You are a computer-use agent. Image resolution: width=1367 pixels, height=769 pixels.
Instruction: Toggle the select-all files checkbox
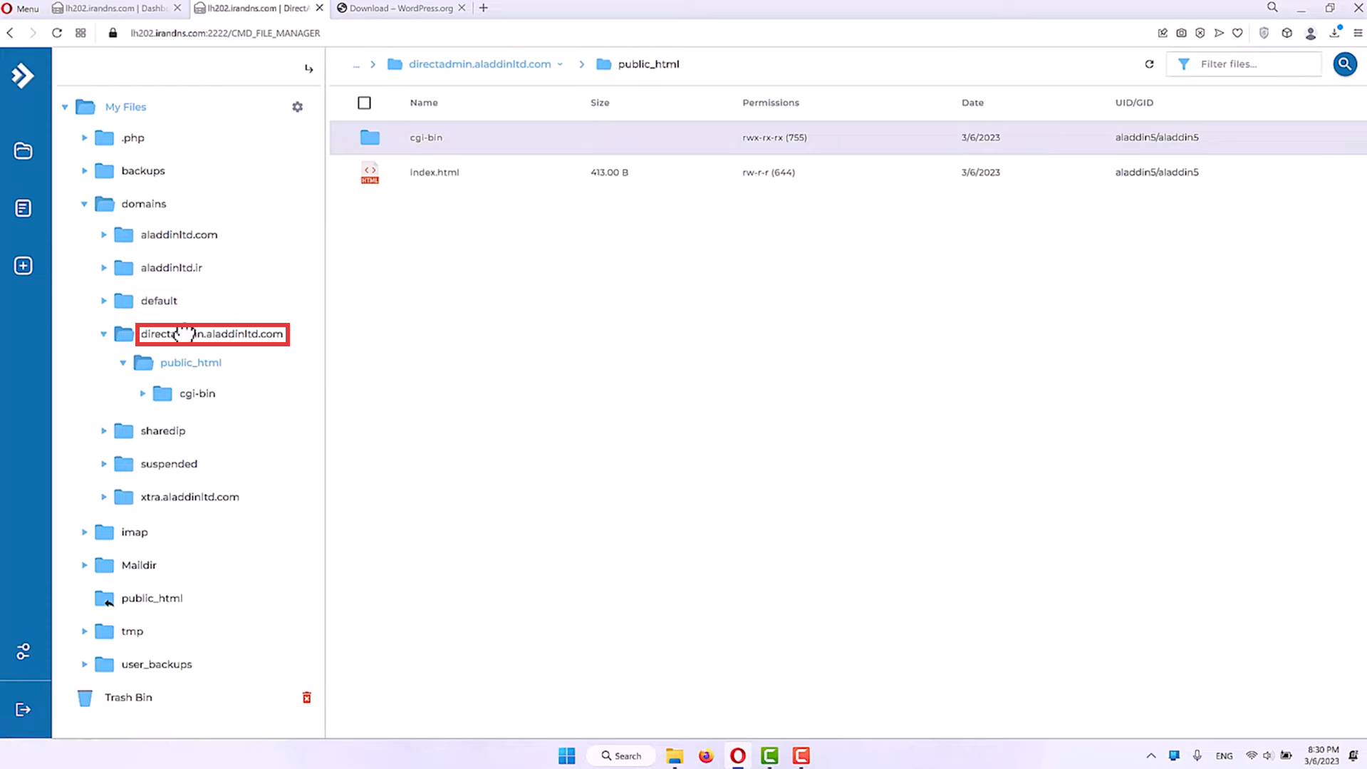pyautogui.click(x=364, y=103)
